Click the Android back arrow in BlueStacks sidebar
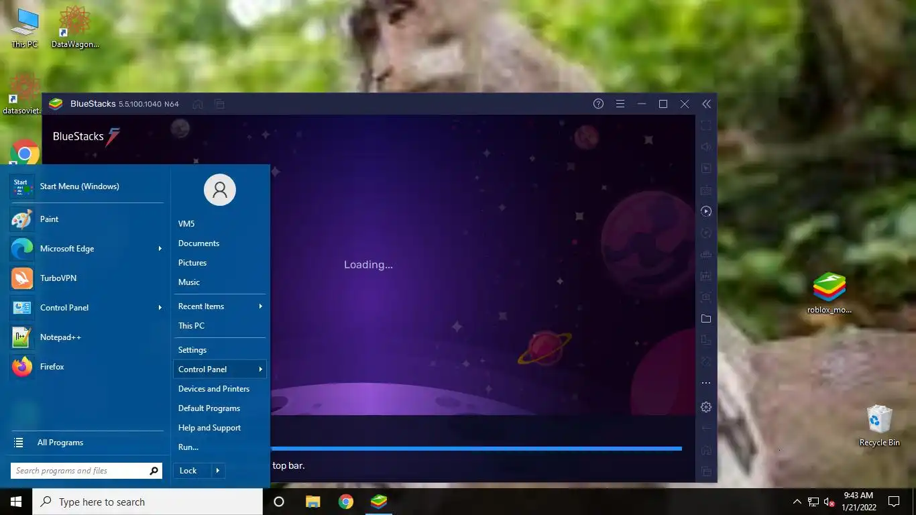The height and width of the screenshot is (515, 916). point(706,428)
